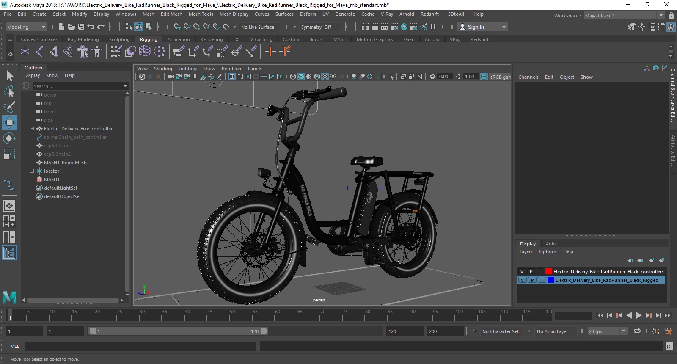677x364 pixels.
Task: Open the Hypershade sphere icon
Action: tap(404, 27)
